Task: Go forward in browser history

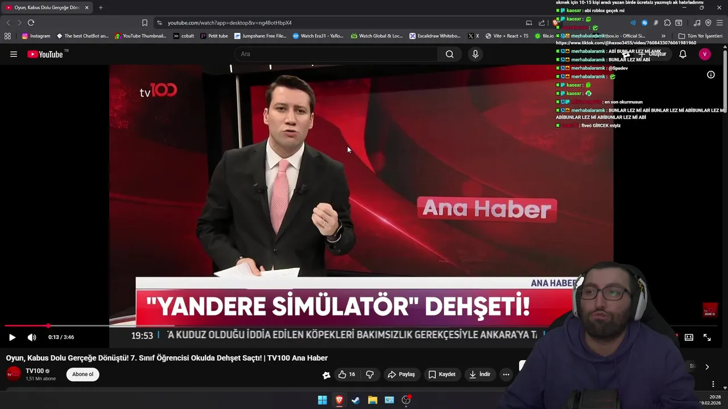Action: [19, 23]
